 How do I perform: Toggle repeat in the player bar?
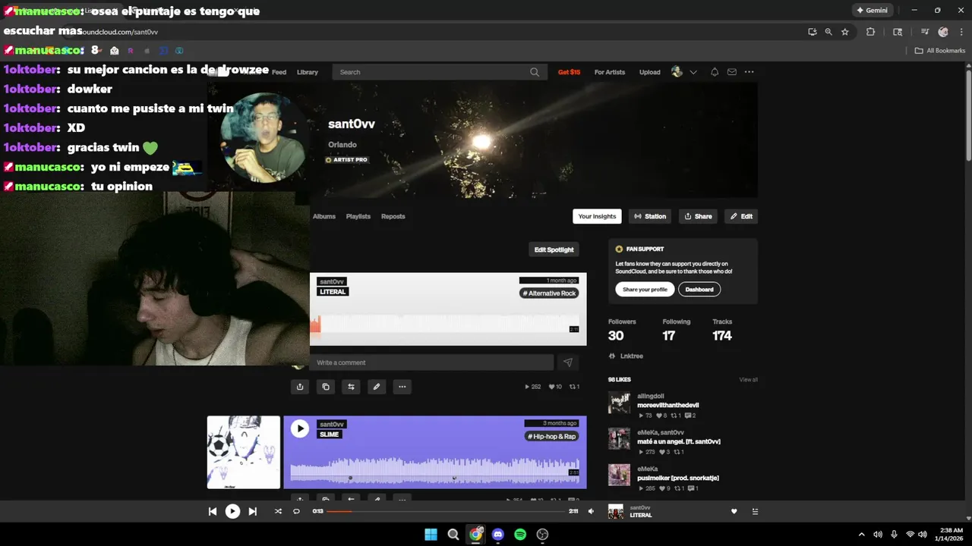tap(296, 511)
